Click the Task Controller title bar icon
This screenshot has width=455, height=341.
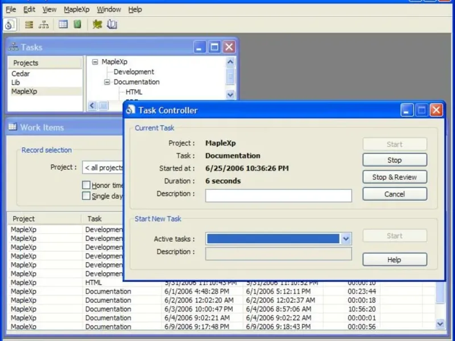coord(131,110)
